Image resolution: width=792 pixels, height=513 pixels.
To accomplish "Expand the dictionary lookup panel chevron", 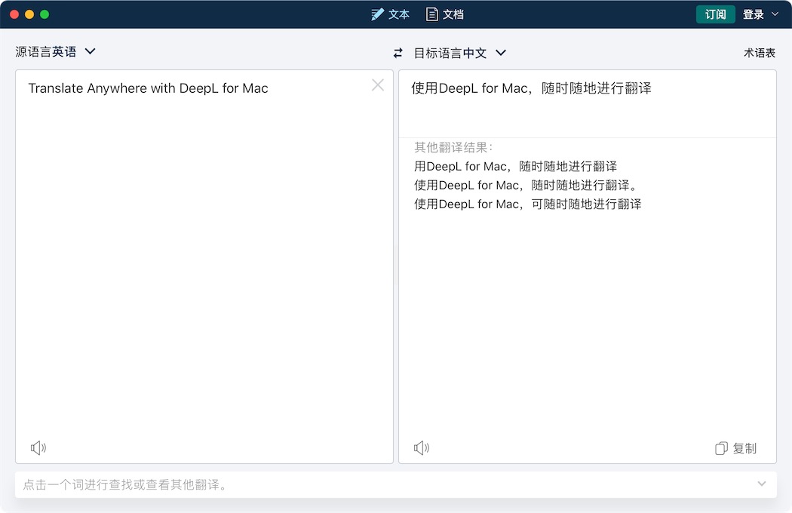I will pos(762,484).
